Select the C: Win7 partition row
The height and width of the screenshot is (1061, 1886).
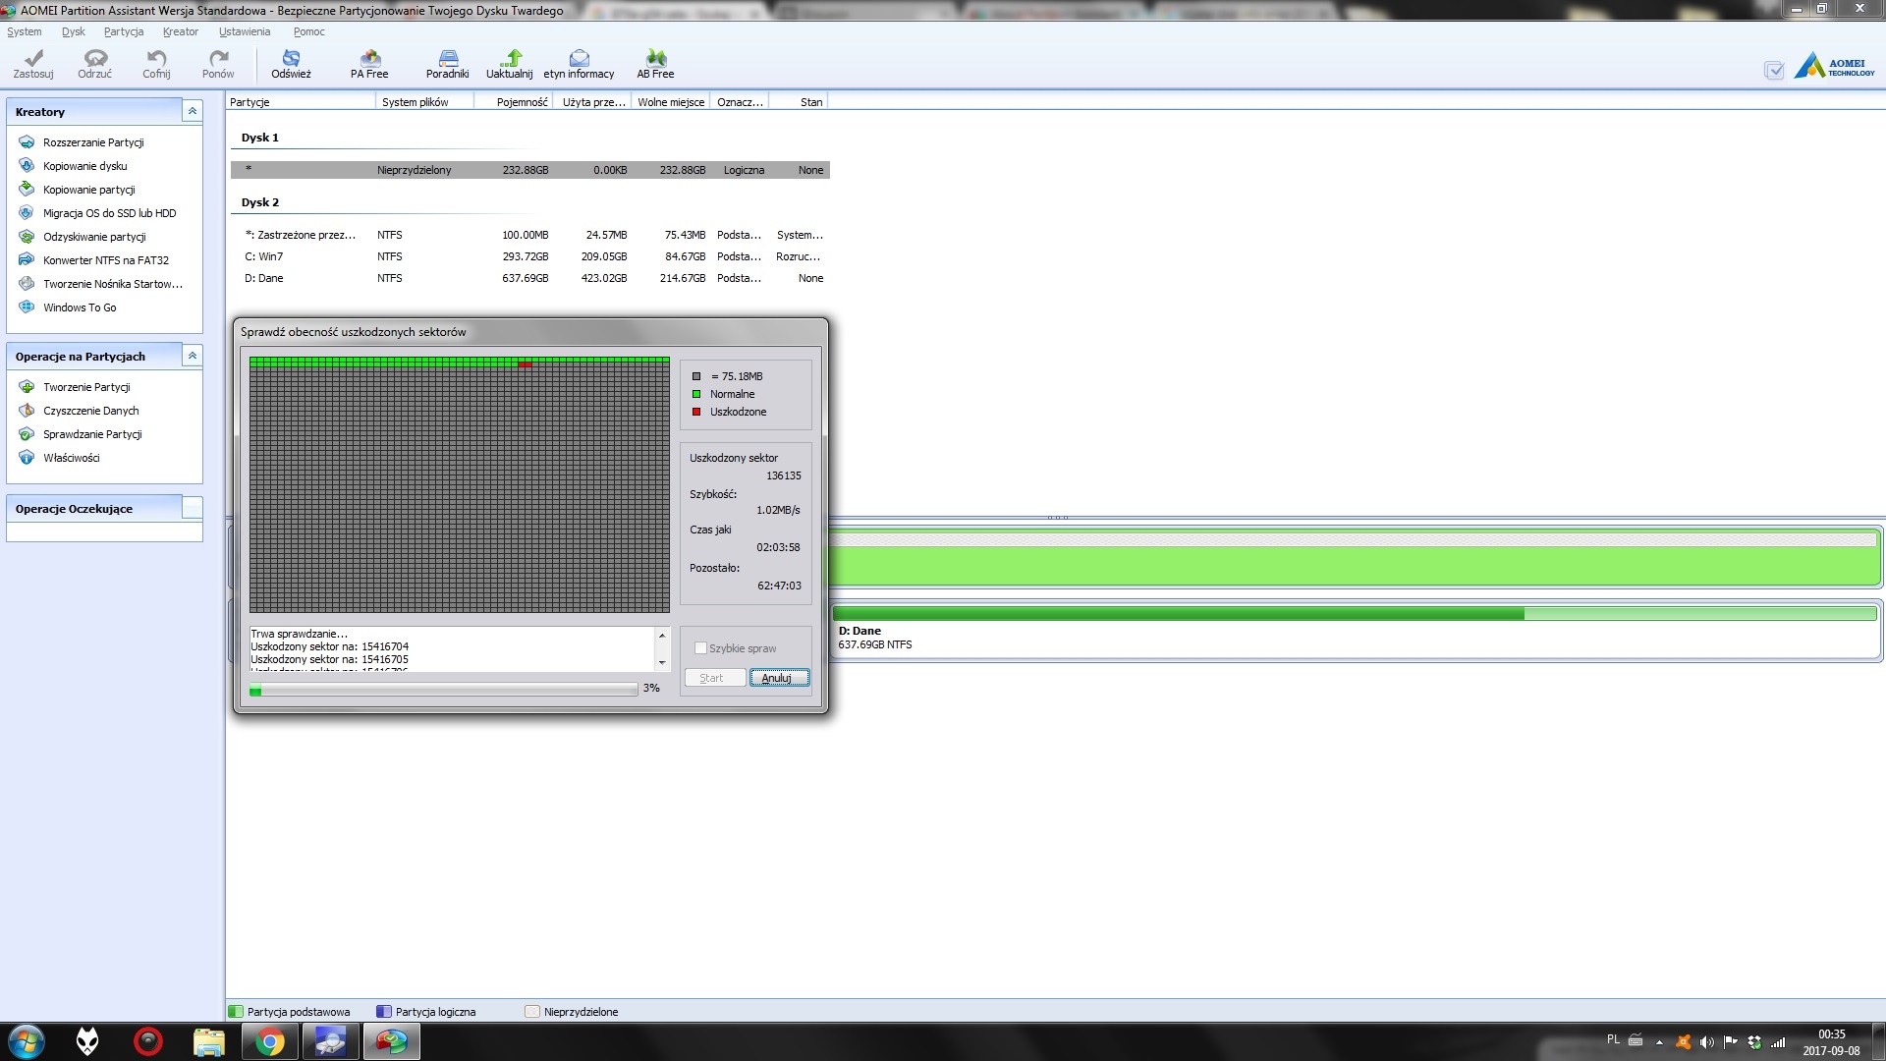pyautogui.click(x=530, y=256)
